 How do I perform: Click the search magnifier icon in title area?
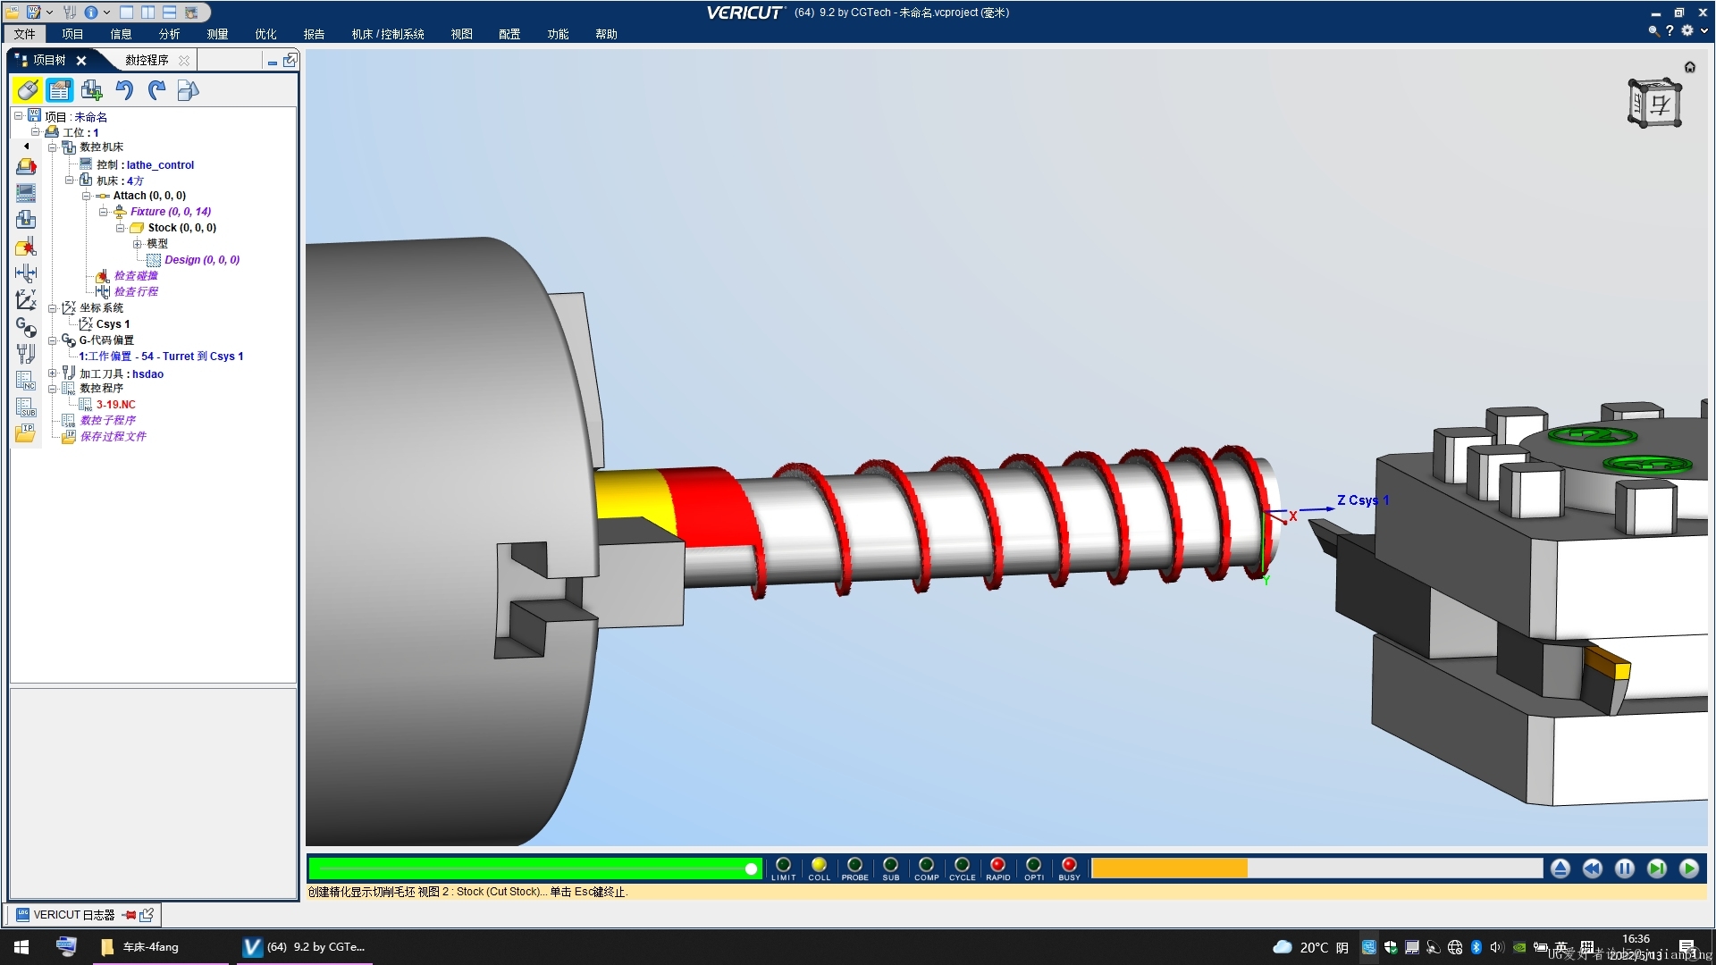[x=1653, y=30]
